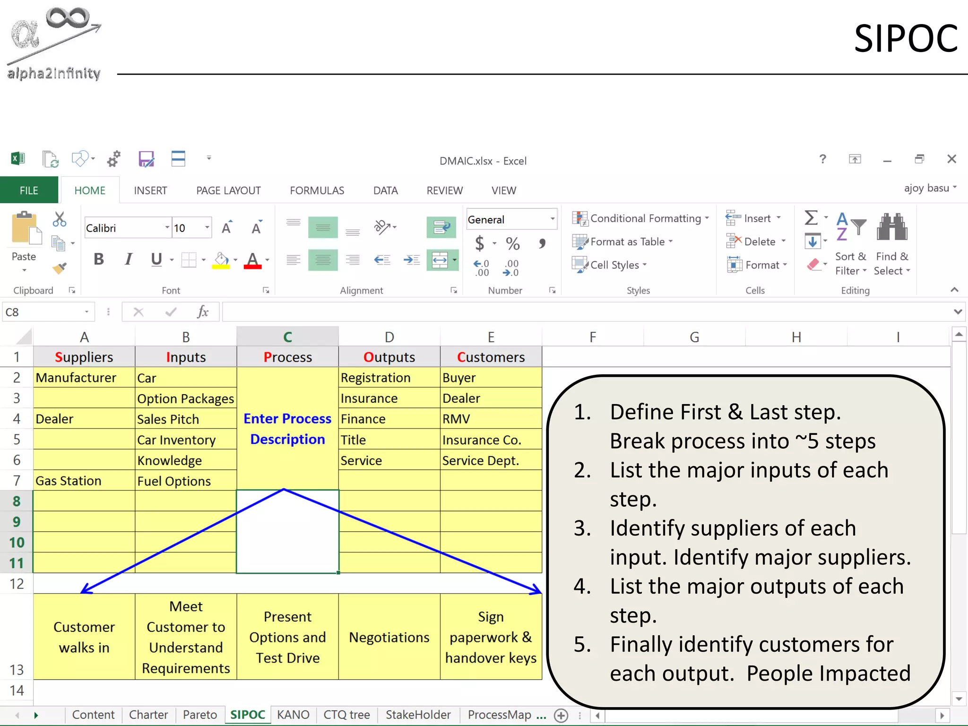The height and width of the screenshot is (726, 968).
Task: Apply the red Font Color
Action: click(253, 260)
